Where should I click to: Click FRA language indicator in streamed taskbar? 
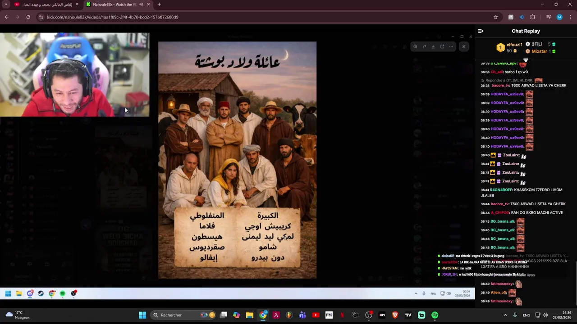coord(433,293)
